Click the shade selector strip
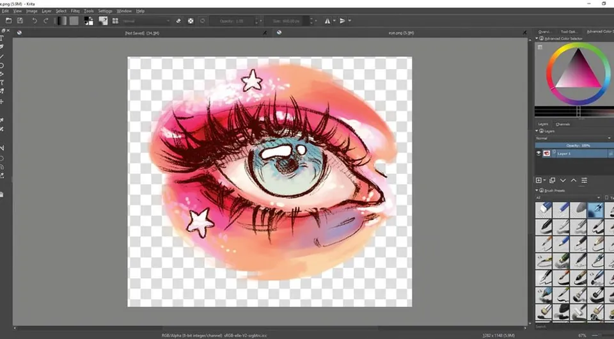Viewport: 614px width, 339px height. [574, 111]
